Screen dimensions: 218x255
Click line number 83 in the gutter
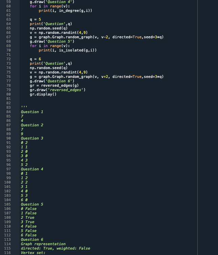[x=8, y=107]
